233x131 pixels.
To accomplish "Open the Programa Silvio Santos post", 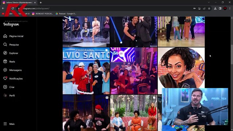I will pos(86,71).
